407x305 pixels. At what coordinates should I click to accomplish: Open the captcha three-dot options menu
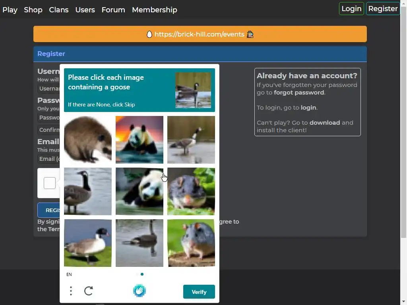(x=71, y=291)
